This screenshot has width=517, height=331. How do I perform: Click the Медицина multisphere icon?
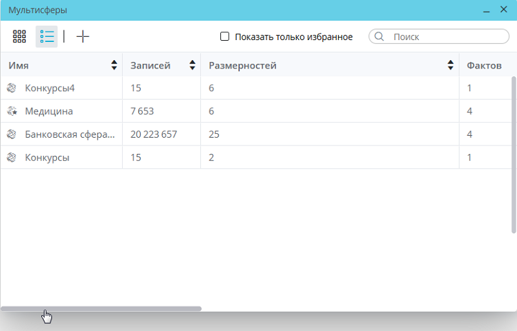point(11,111)
